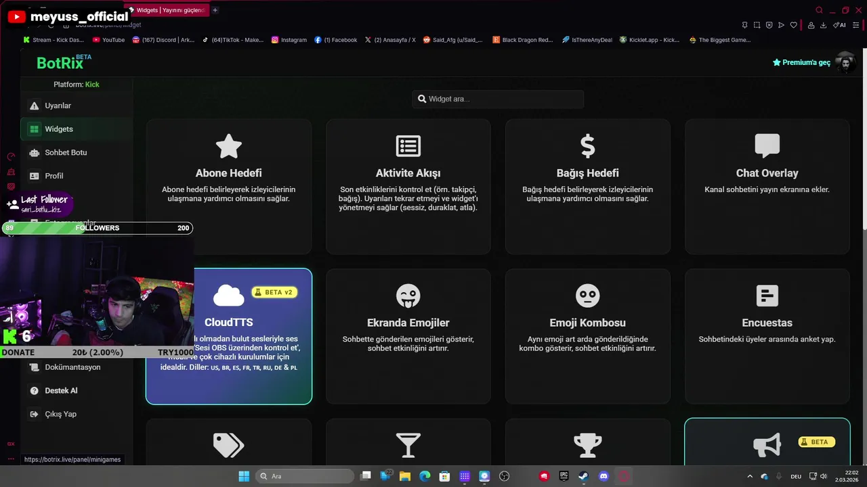
Task: Open the user avatar menu
Action: pyautogui.click(x=845, y=62)
